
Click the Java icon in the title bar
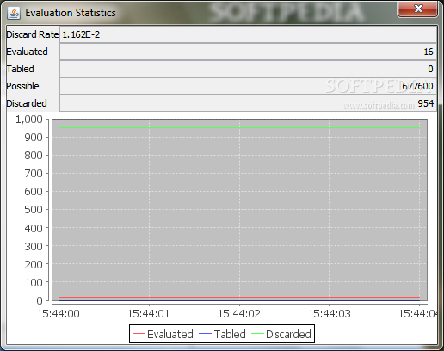coord(14,13)
